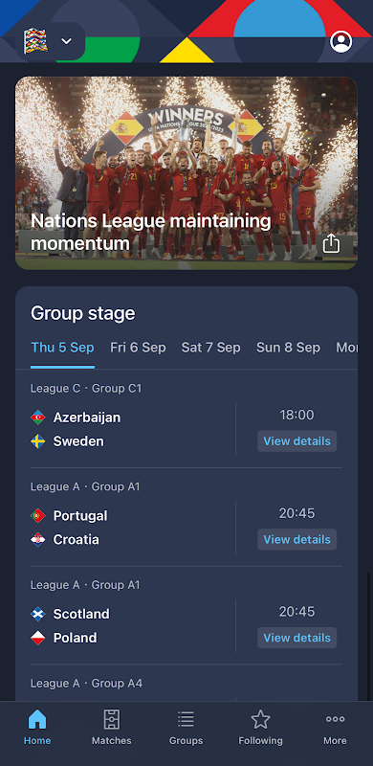Select the Thu 5 Sep tab
Screen dimensions: 373x766
point(62,348)
